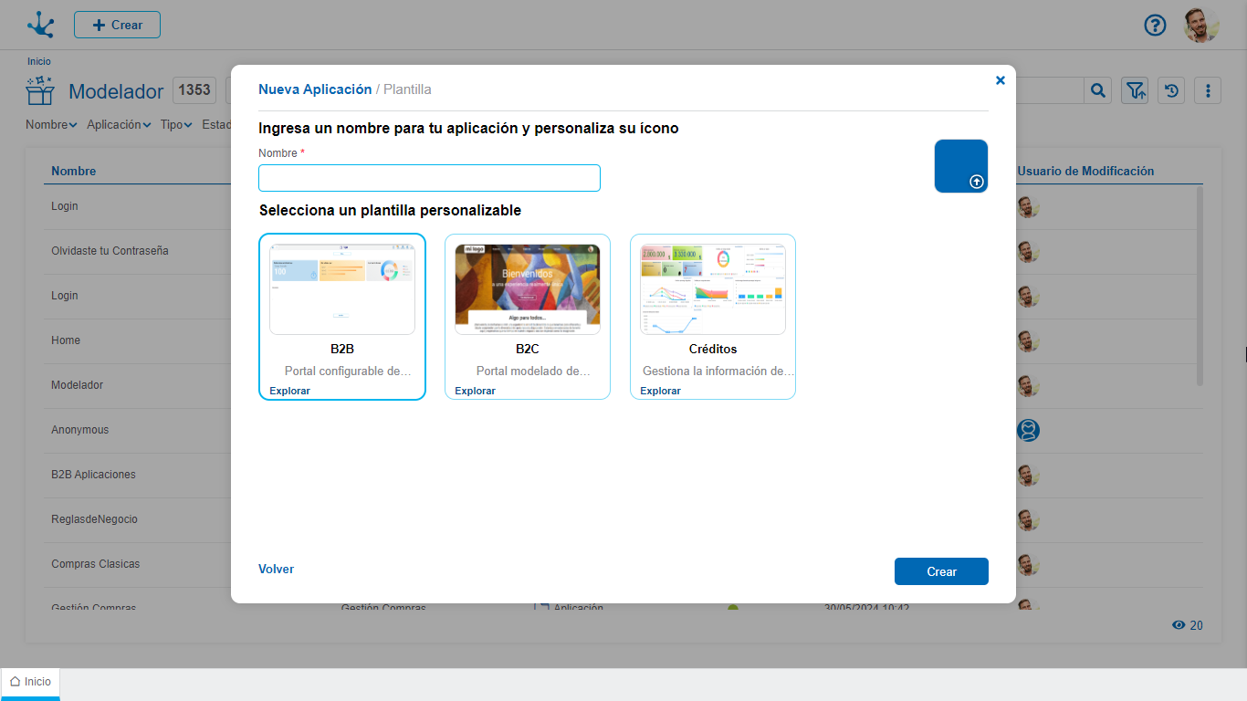Open Inicio from the breadcrumb
The width and height of the screenshot is (1247, 701).
pos(38,61)
